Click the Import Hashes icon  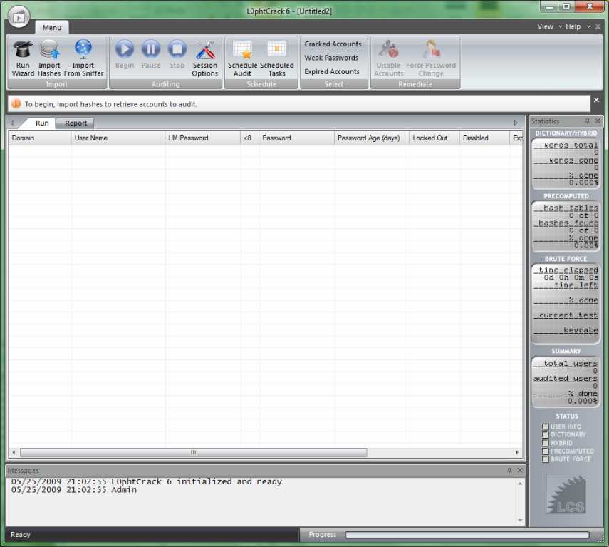[x=49, y=58]
